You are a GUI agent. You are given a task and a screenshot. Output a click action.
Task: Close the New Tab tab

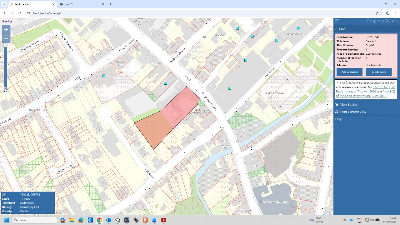102,4
